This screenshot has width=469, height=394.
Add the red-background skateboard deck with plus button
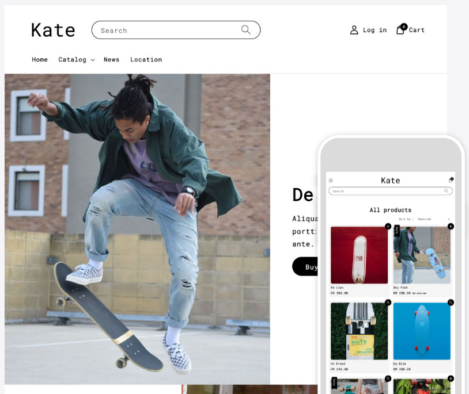coord(388,226)
